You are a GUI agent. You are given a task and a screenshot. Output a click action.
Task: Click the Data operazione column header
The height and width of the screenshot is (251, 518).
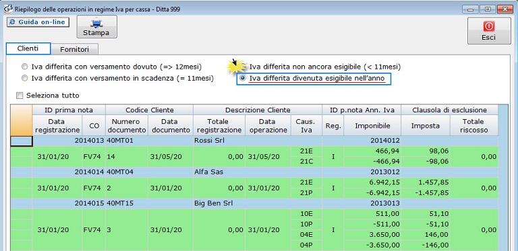[268, 125]
